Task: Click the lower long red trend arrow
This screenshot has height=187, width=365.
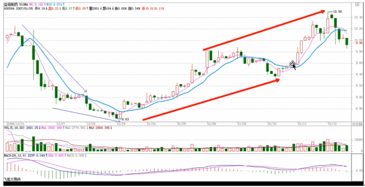Action: [212, 99]
